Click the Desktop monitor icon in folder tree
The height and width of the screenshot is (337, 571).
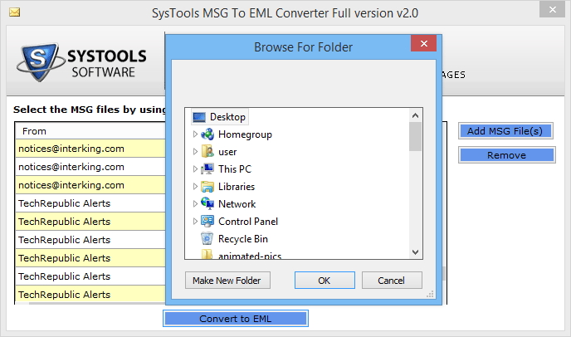199,117
